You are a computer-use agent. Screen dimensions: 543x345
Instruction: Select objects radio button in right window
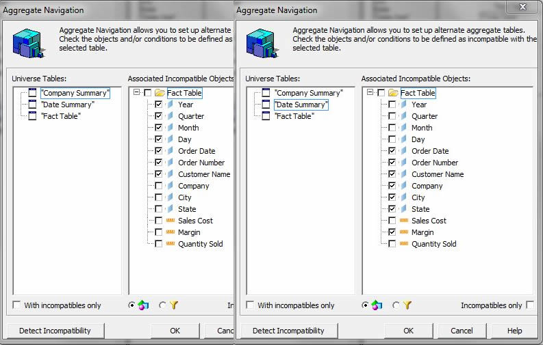click(365, 305)
